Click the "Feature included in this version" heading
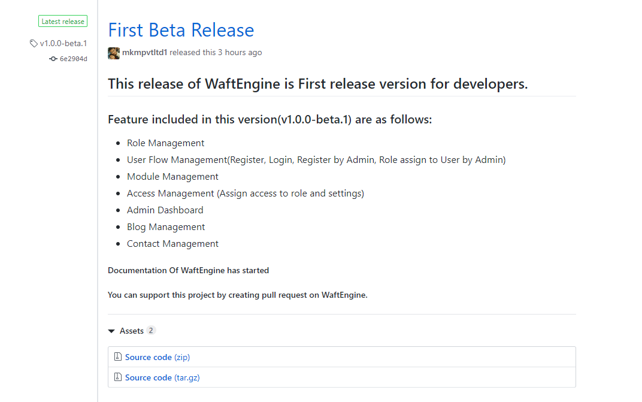Viewport: 642px width, 402px height. (269, 119)
